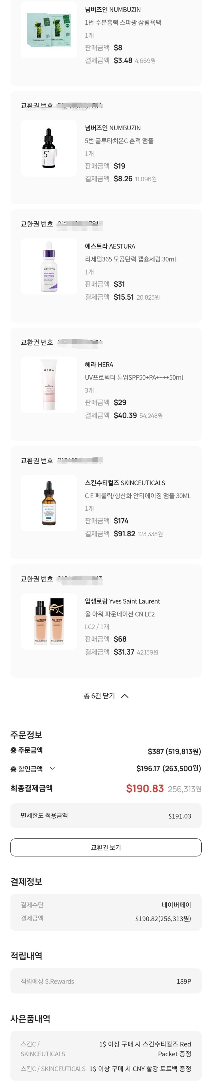Screen dimensions: 211x1087
Task: Open the NUMBUZIN No.5 ampoule thumbnail
Action: [49, 148]
